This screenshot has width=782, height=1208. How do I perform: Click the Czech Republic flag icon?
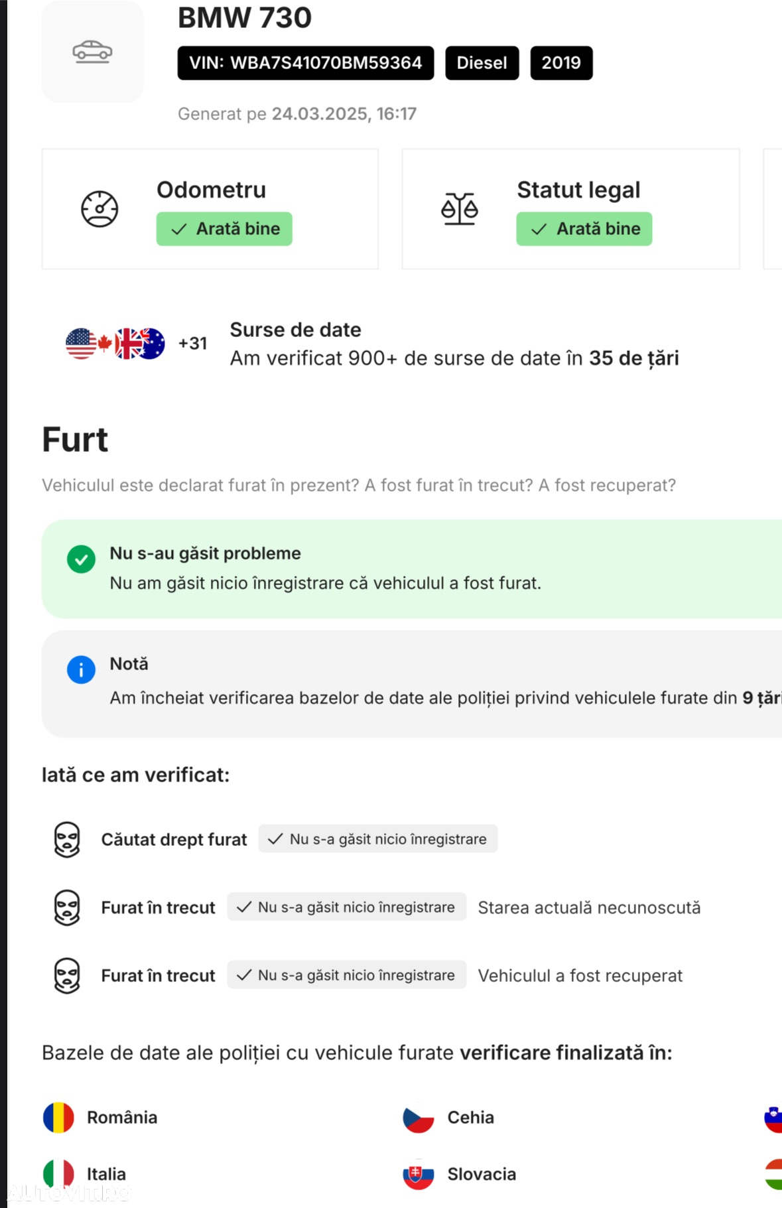click(x=419, y=1118)
